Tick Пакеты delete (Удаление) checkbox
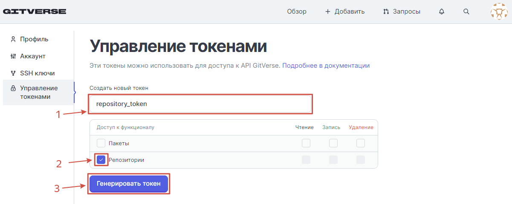 (x=361, y=143)
